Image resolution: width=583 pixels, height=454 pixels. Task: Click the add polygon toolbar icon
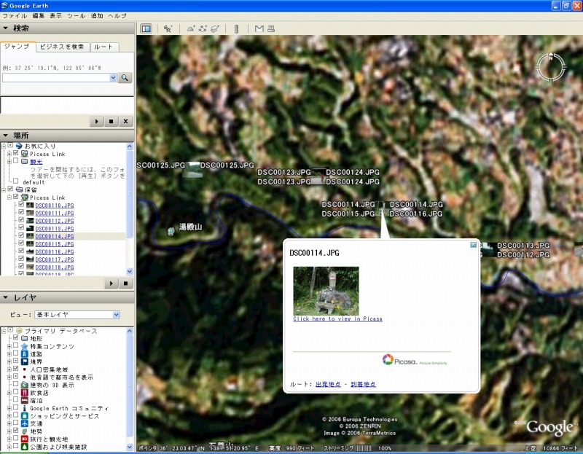(191, 28)
